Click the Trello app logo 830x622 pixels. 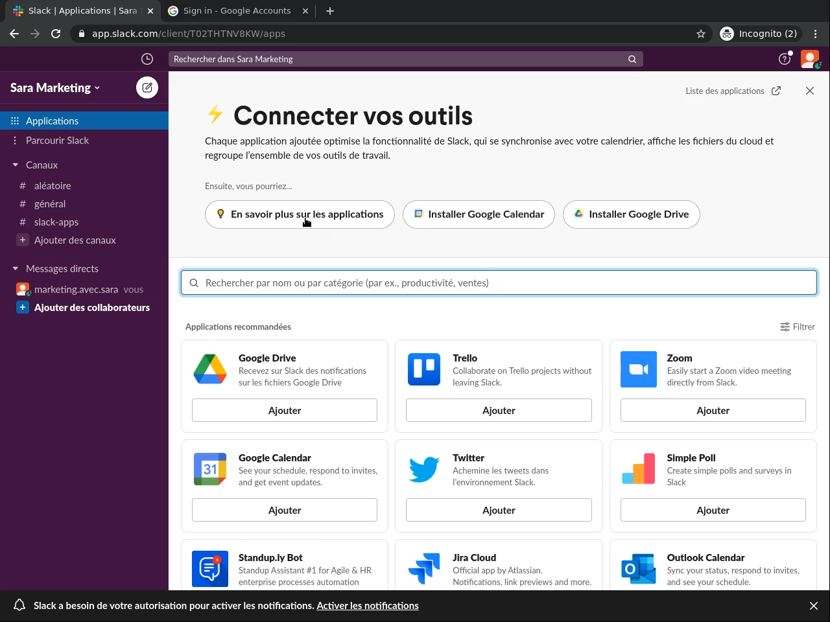click(x=424, y=369)
